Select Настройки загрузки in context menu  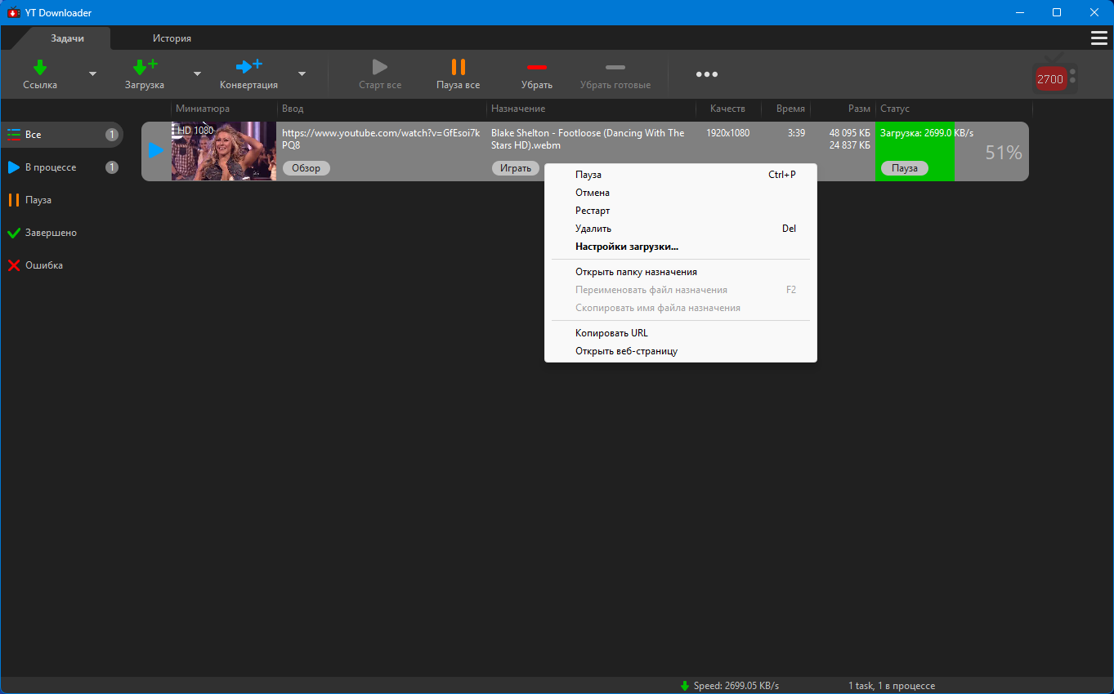(626, 247)
